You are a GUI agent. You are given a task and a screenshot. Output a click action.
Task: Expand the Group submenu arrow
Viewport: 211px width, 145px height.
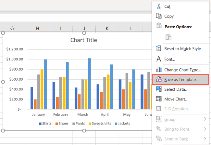[205, 119]
